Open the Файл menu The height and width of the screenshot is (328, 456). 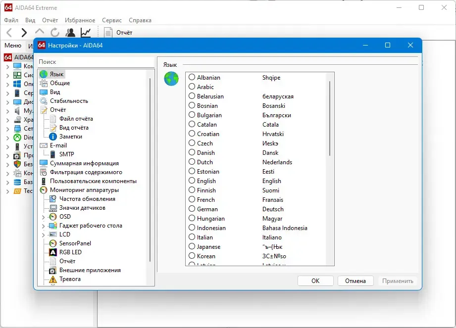11,20
